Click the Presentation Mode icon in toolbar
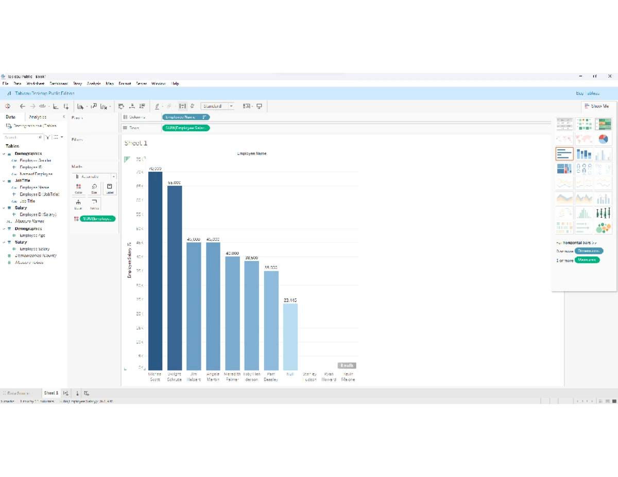Screen dimensions: 618x477 [x=259, y=107]
